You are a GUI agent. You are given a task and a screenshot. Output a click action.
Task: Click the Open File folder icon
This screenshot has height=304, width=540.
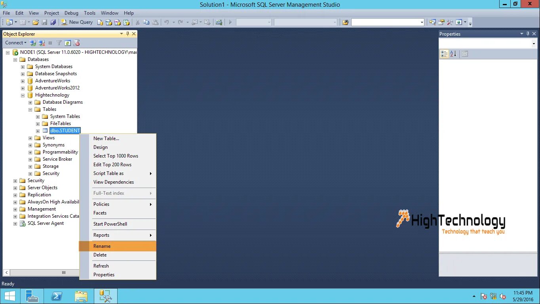click(35, 22)
